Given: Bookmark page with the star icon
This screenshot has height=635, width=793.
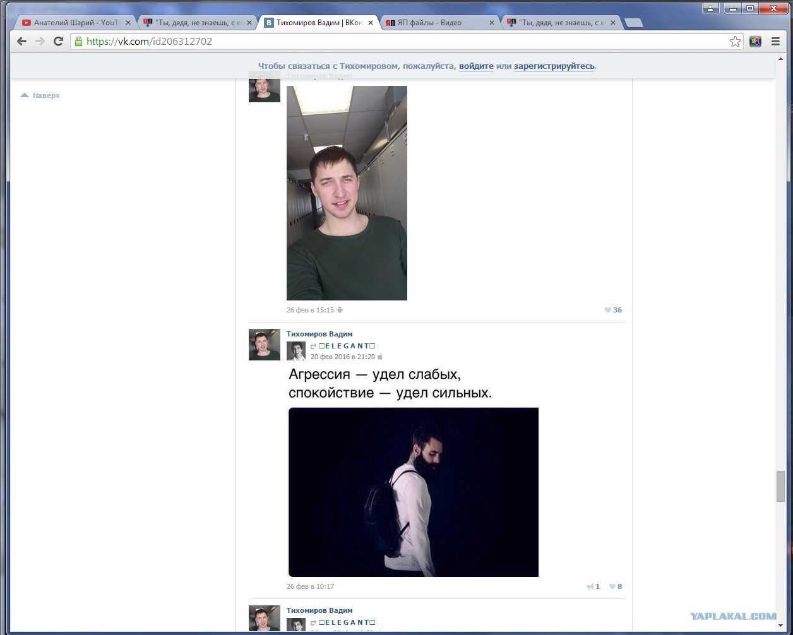Looking at the screenshot, I should coord(735,42).
